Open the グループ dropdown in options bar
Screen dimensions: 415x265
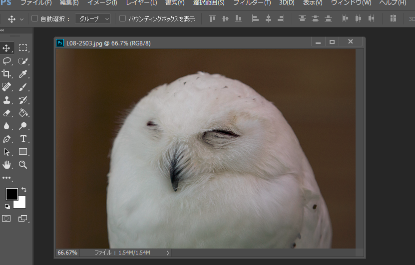pos(93,19)
